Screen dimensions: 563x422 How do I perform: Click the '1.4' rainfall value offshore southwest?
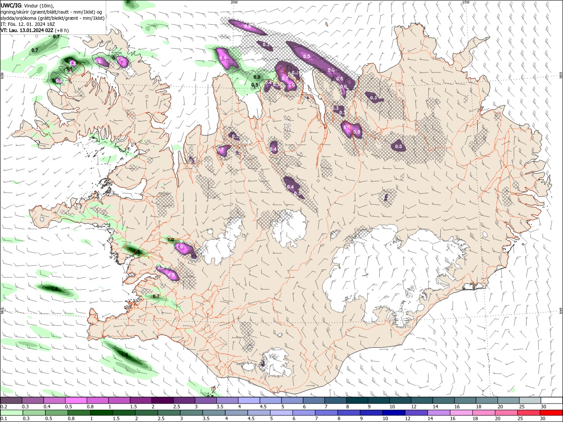click(x=124, y=355)
